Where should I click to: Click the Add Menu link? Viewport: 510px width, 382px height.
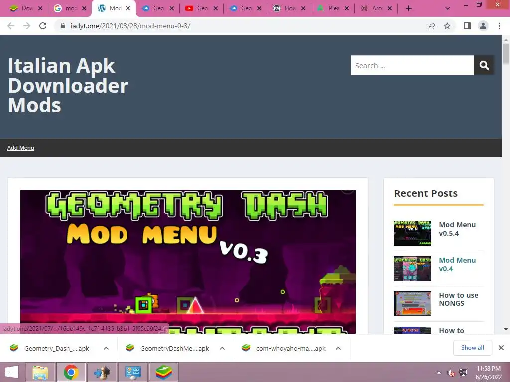(21, 148)
